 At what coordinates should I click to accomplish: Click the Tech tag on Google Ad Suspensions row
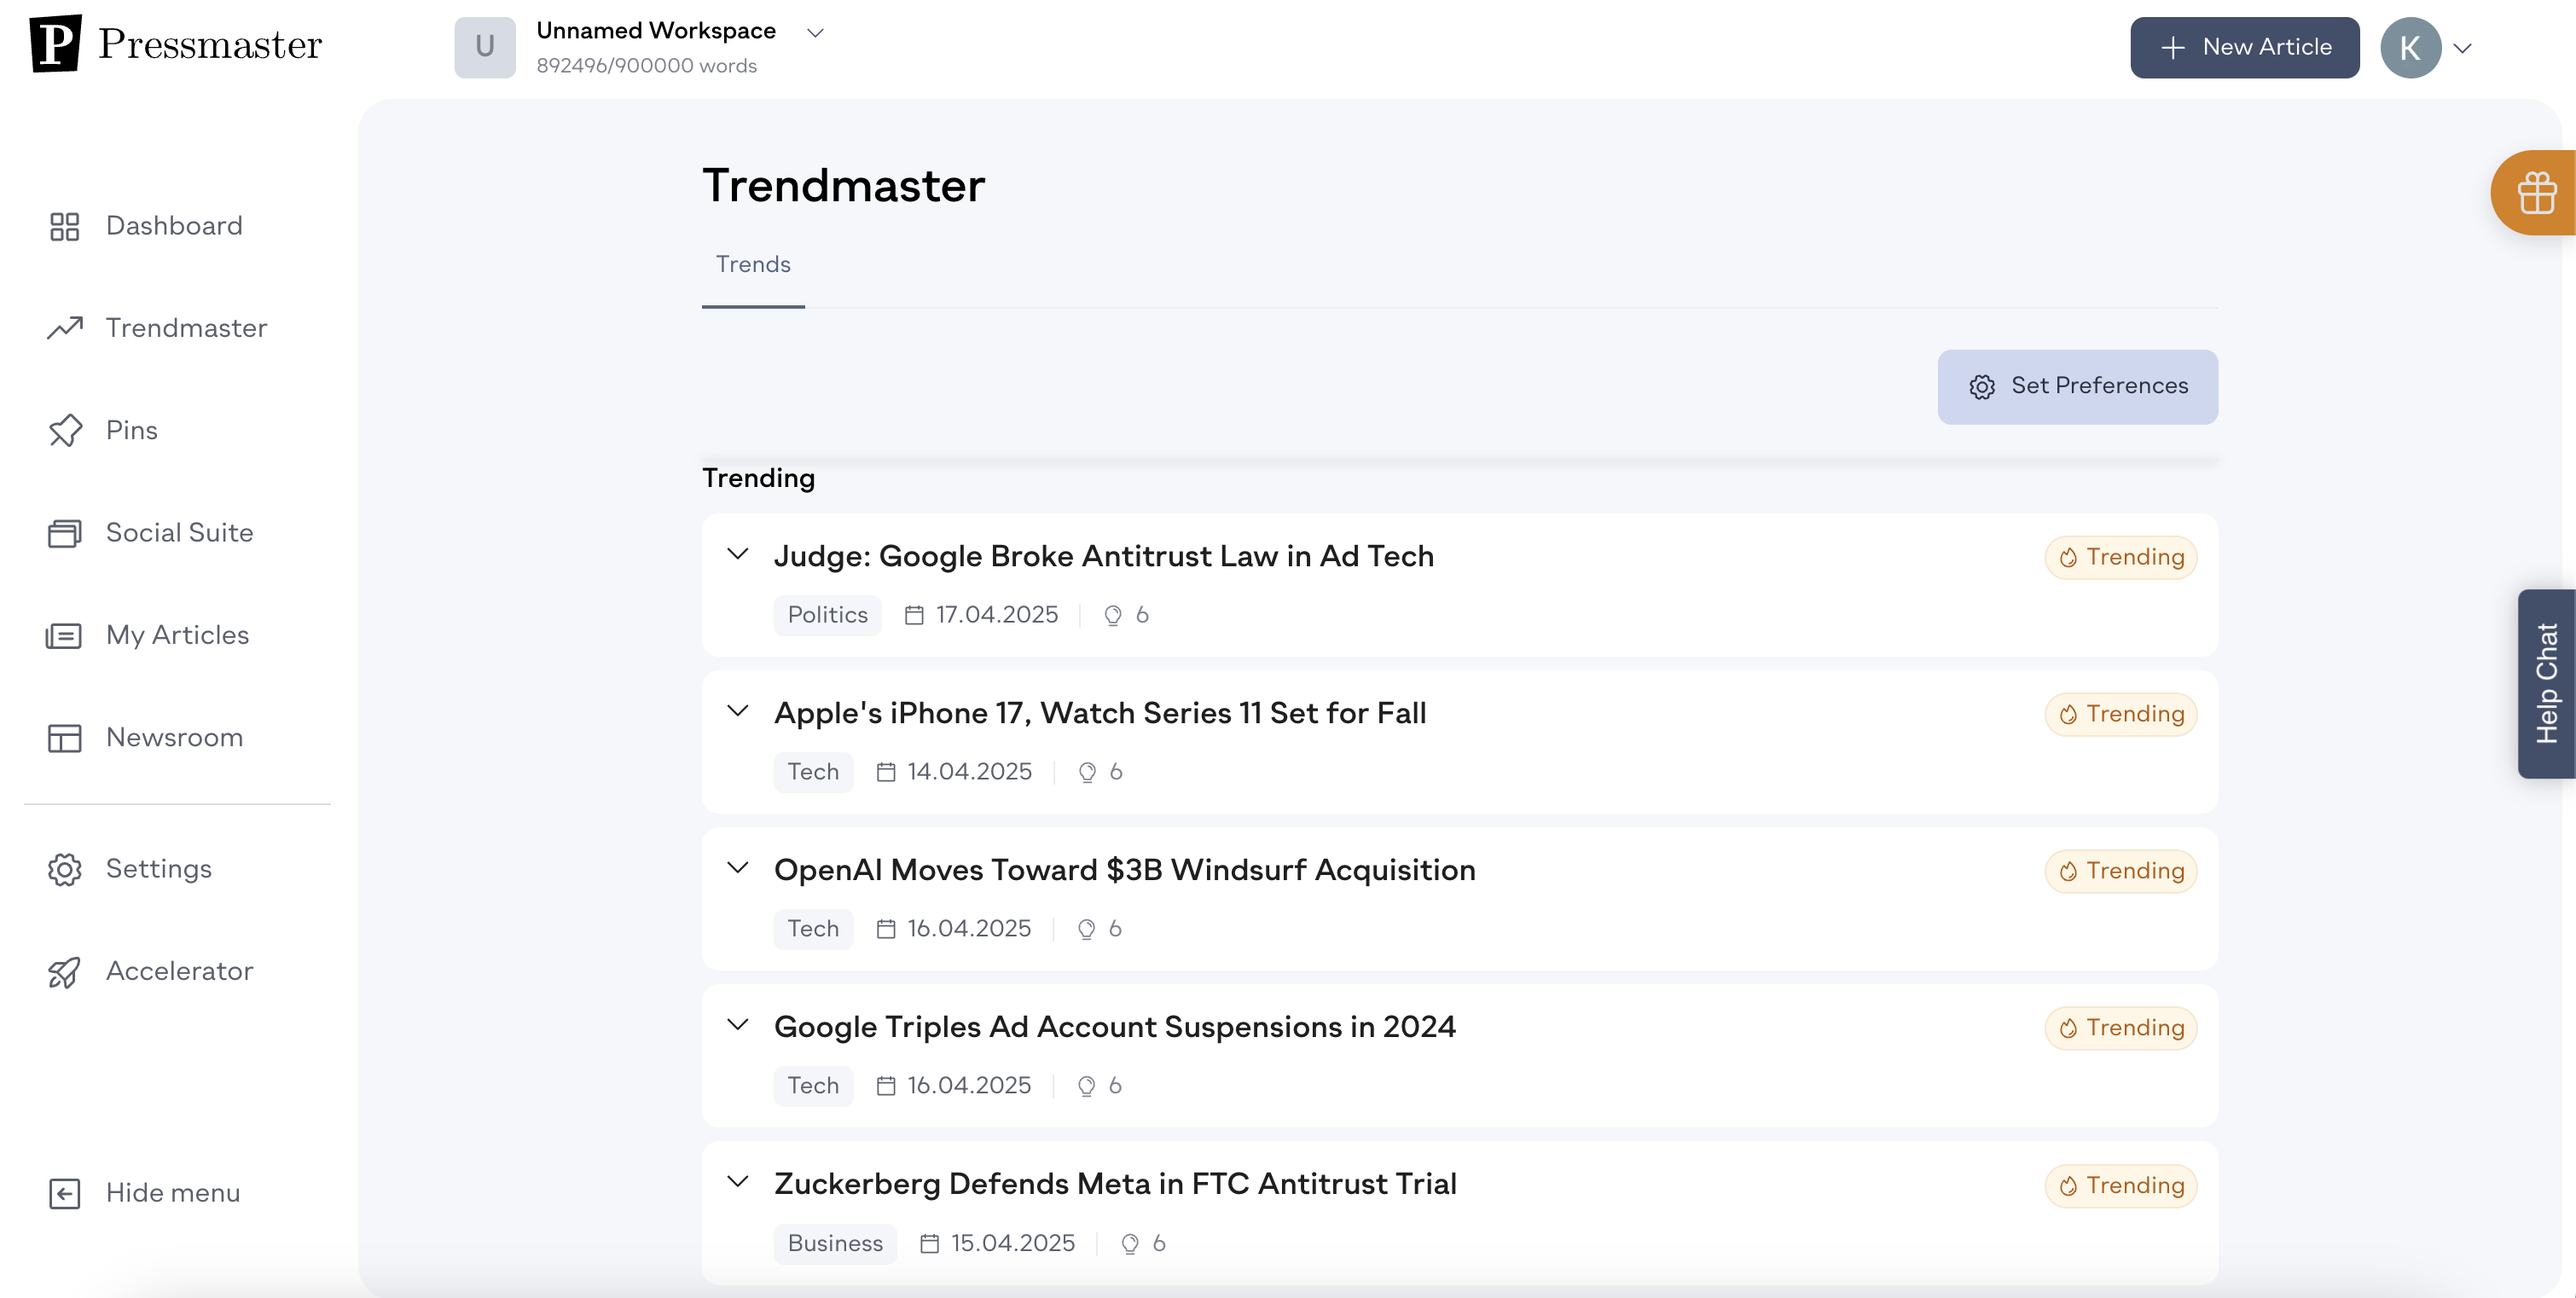pyautogui.click(x=813, y=1086)
